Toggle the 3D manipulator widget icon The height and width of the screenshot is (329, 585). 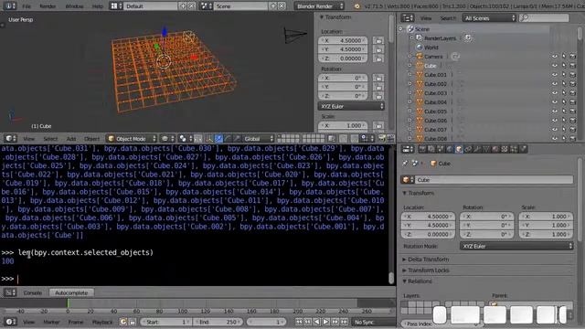[209, 139]
